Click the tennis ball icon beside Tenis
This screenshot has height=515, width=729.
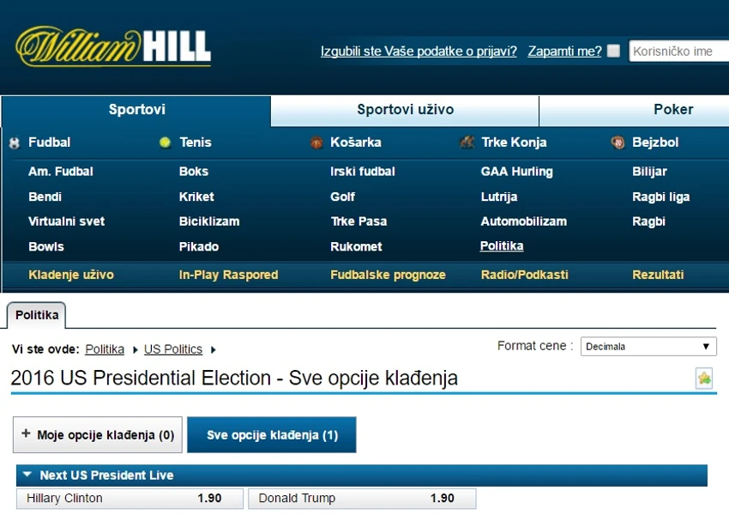pyautogui.click(x=165, y=142)
